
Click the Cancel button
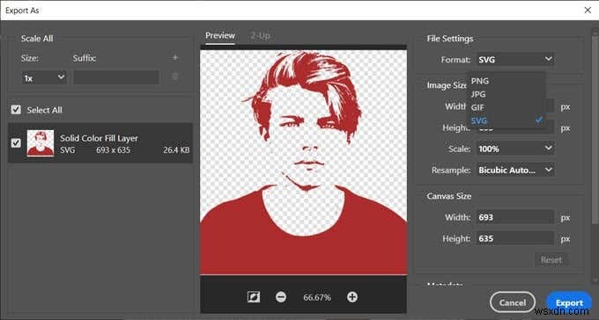(513, 302)
